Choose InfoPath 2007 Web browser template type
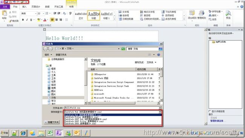Viewport: 245px width, 138px height. point(113,119)
